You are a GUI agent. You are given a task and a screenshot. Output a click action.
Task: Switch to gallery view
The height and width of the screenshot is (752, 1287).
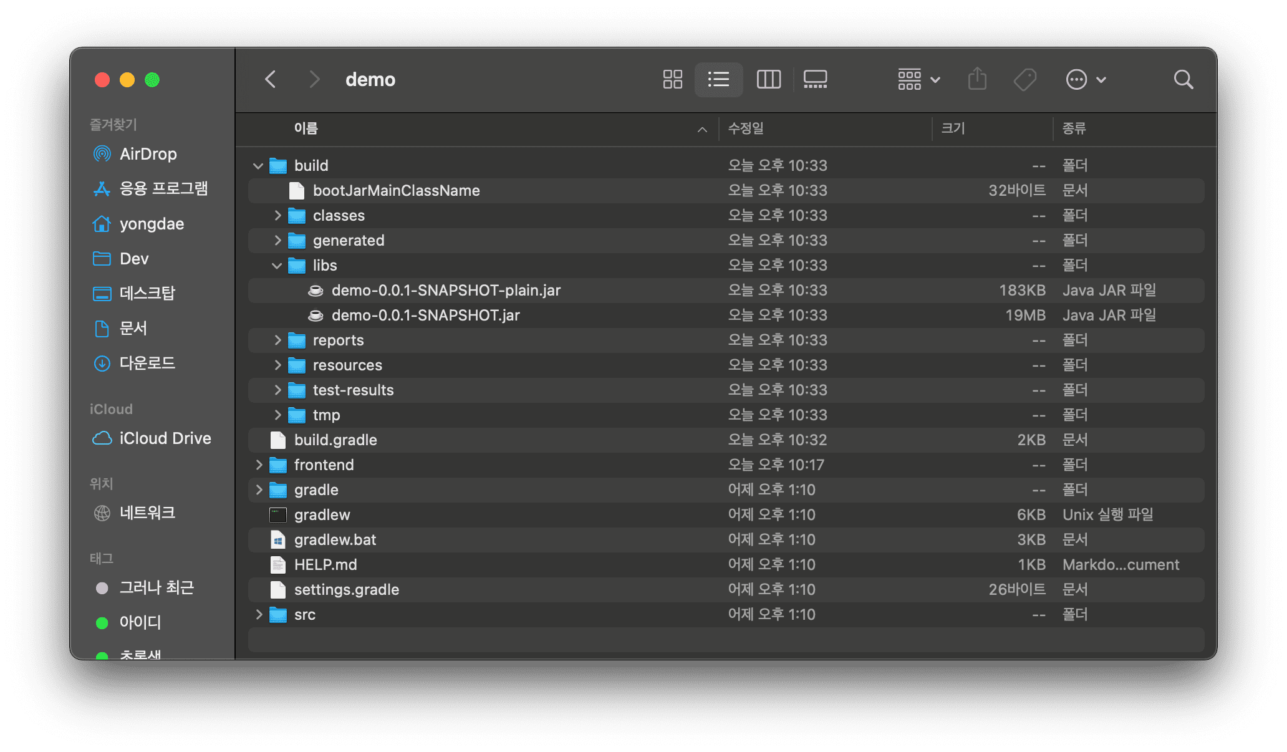tap(815, 79)
